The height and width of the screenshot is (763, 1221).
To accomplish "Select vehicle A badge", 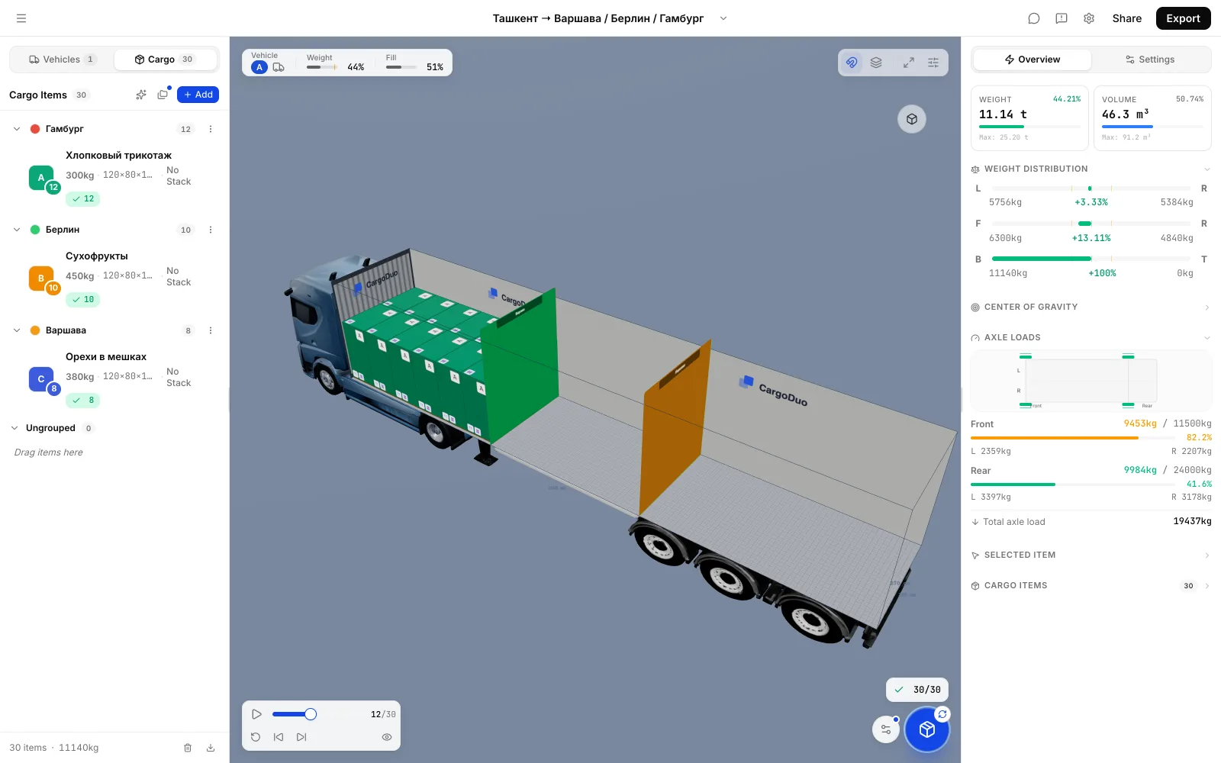I will [x=259, y=67].
